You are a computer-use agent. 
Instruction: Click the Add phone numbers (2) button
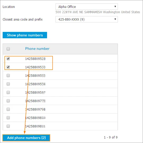click(26, 138)
